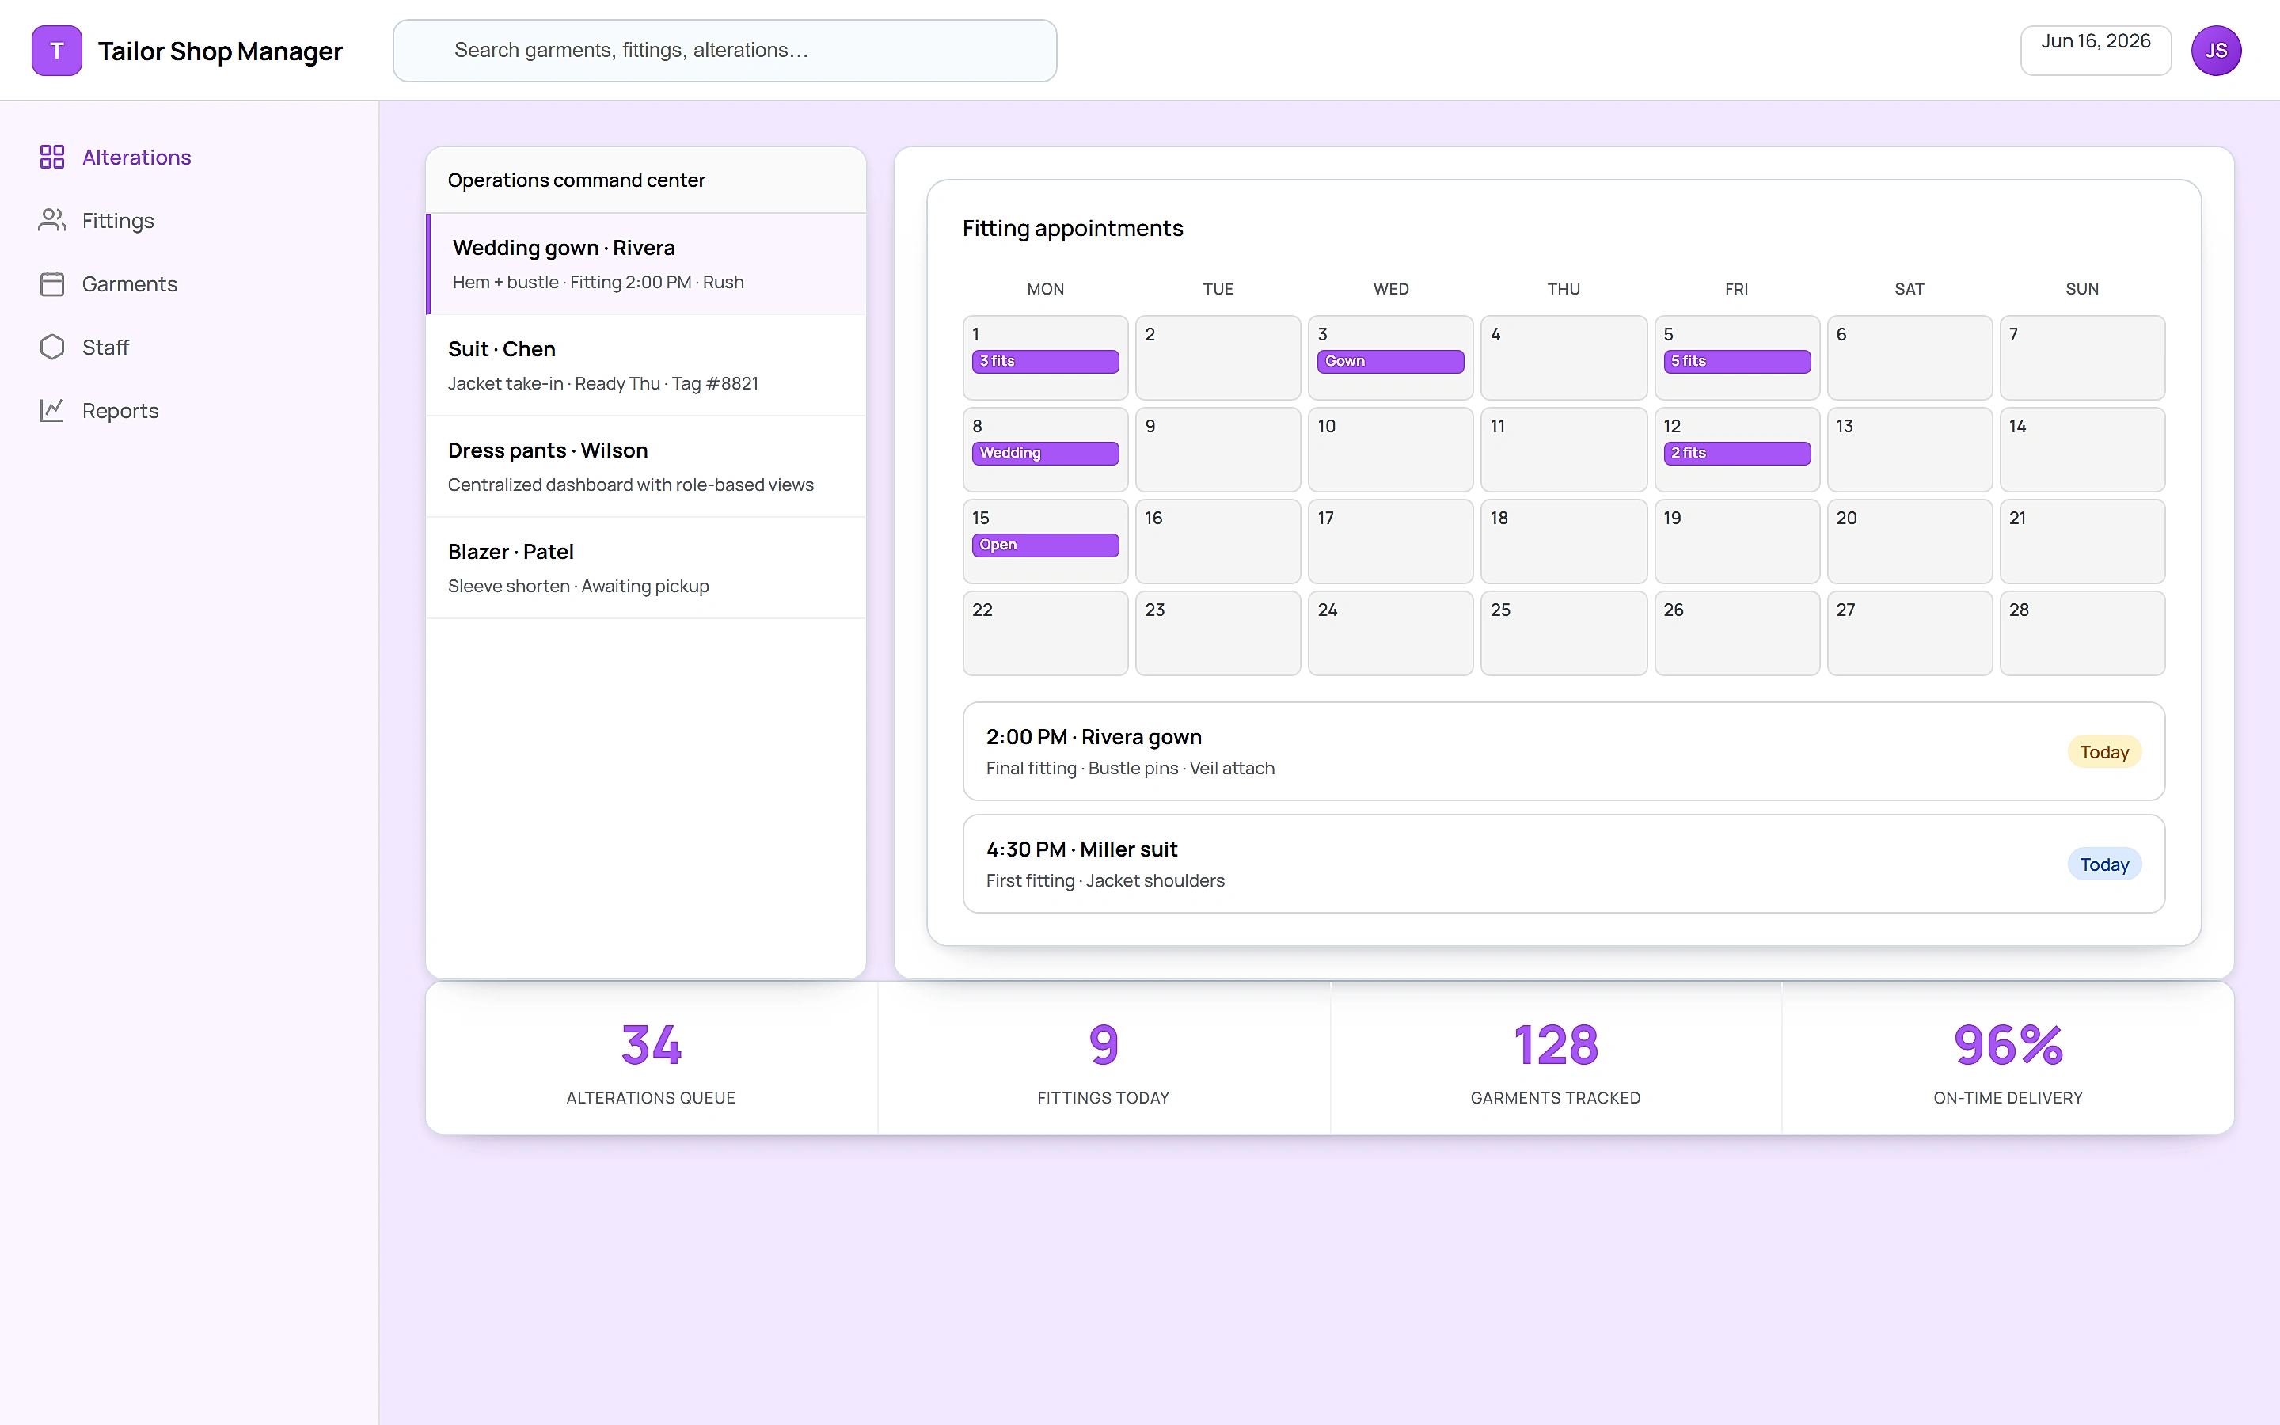Click the Staff hexagon icon
Screen dimensions: 2280x1425
point(51,347)
